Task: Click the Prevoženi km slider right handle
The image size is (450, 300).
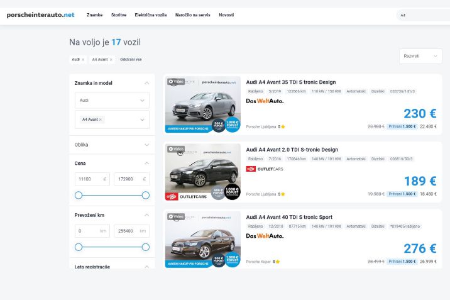Action: click(x=146, y=247)
